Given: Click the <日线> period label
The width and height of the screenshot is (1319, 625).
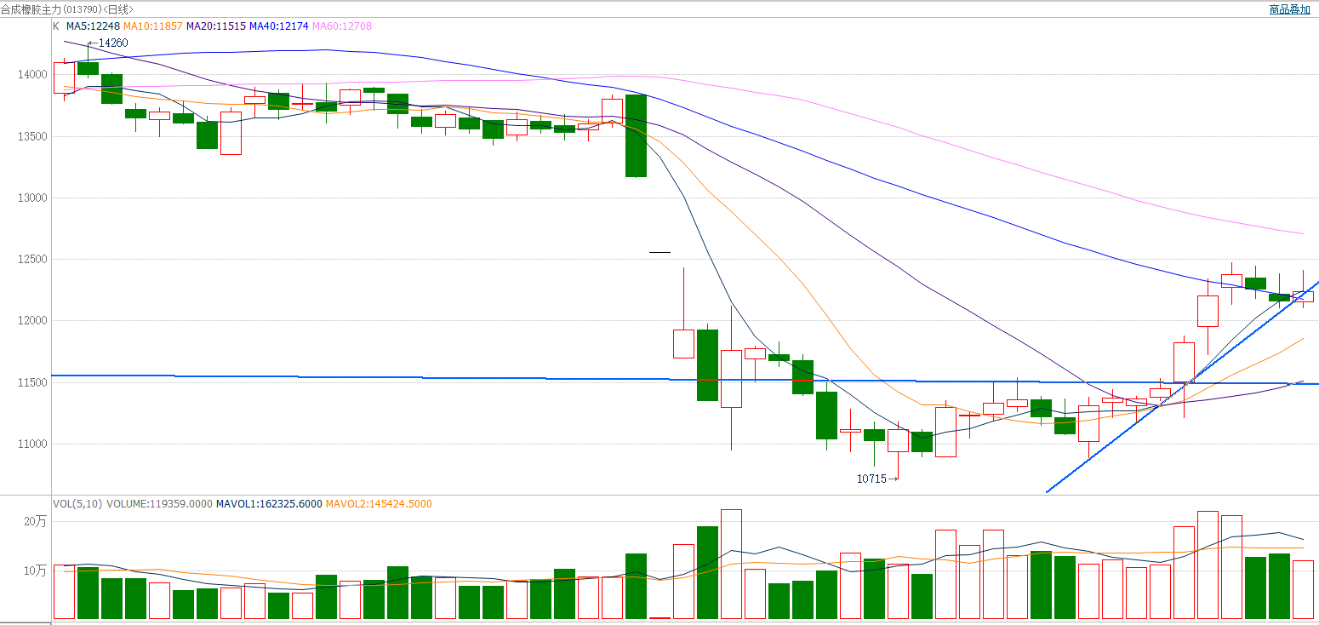Looking at the screenshot, I should click(x=117, y=9).
